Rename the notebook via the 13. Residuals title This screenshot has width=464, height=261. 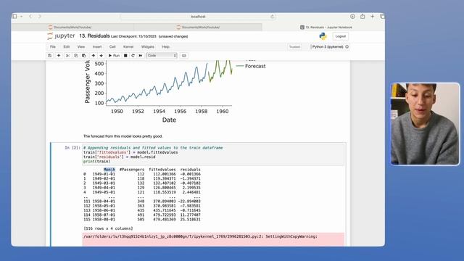point(94,36)
